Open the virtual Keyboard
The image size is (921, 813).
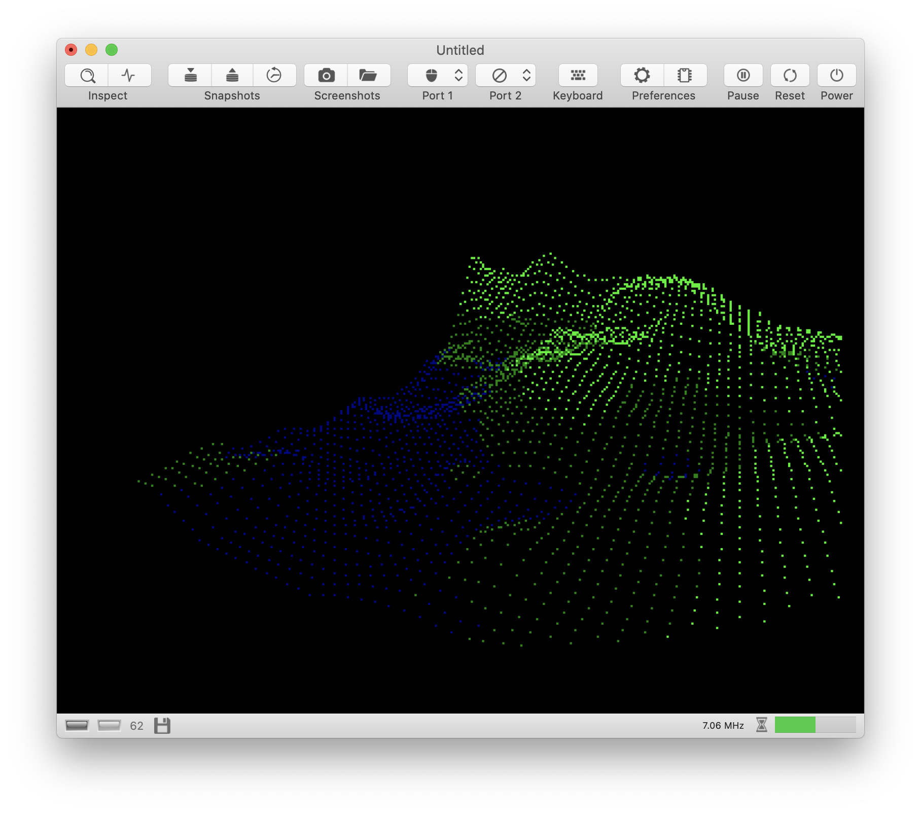click(578, 76)
